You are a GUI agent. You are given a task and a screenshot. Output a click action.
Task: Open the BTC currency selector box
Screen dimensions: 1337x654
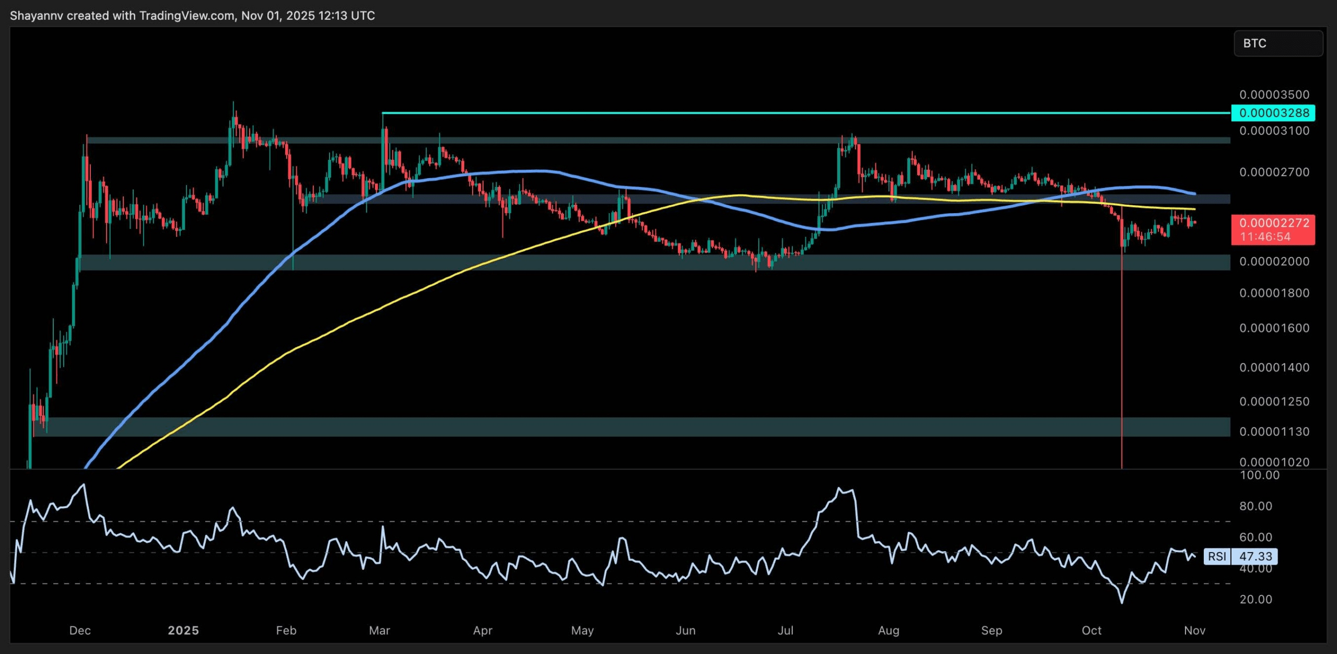[1277, 43]
